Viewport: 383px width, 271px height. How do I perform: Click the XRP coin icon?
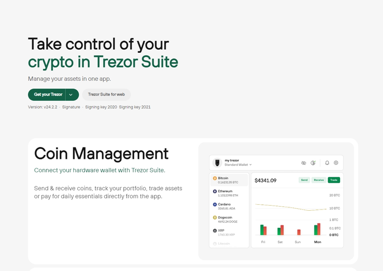click(215, 231)
